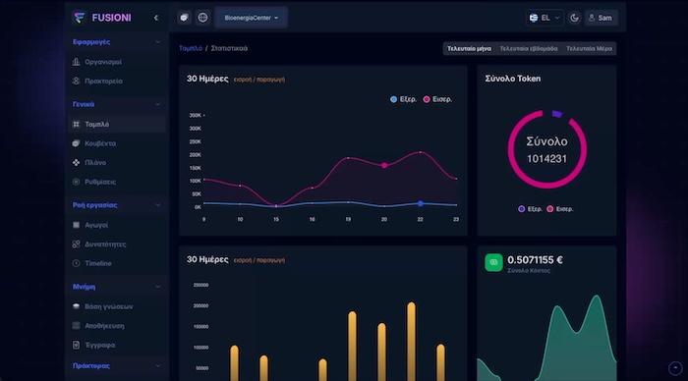Click Σύνολο Κόστος label

click(529, 271)
